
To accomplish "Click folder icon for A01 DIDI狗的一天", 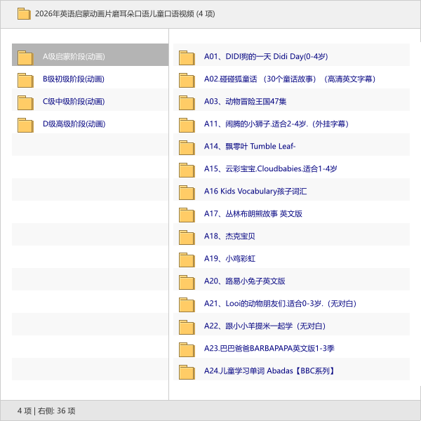I will pyautogui.click(x=187, y=57).
